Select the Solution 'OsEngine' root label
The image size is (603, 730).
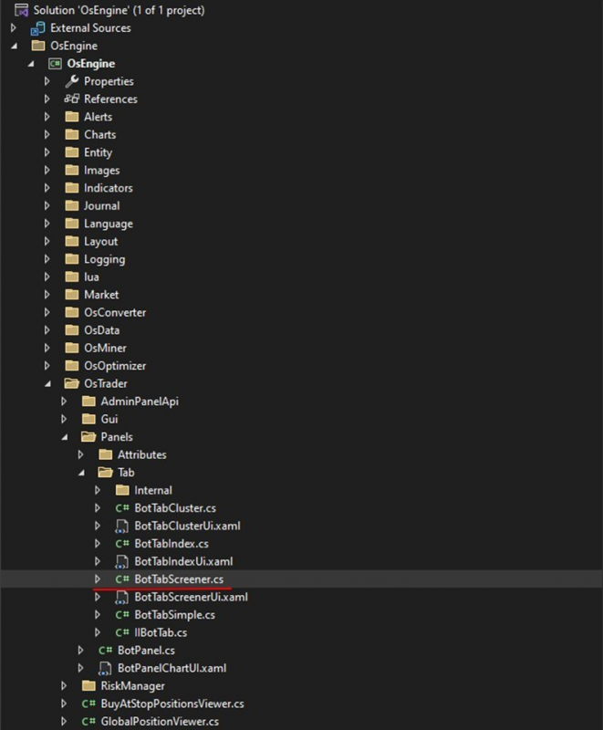point(120,10)
